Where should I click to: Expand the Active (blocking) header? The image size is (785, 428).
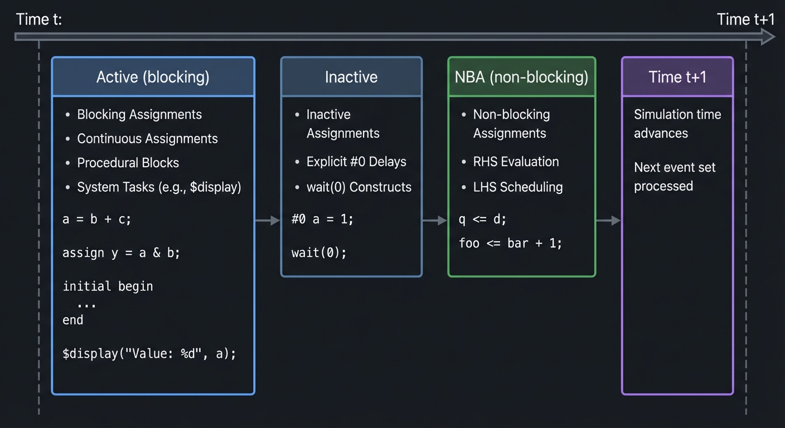(153, 76)
